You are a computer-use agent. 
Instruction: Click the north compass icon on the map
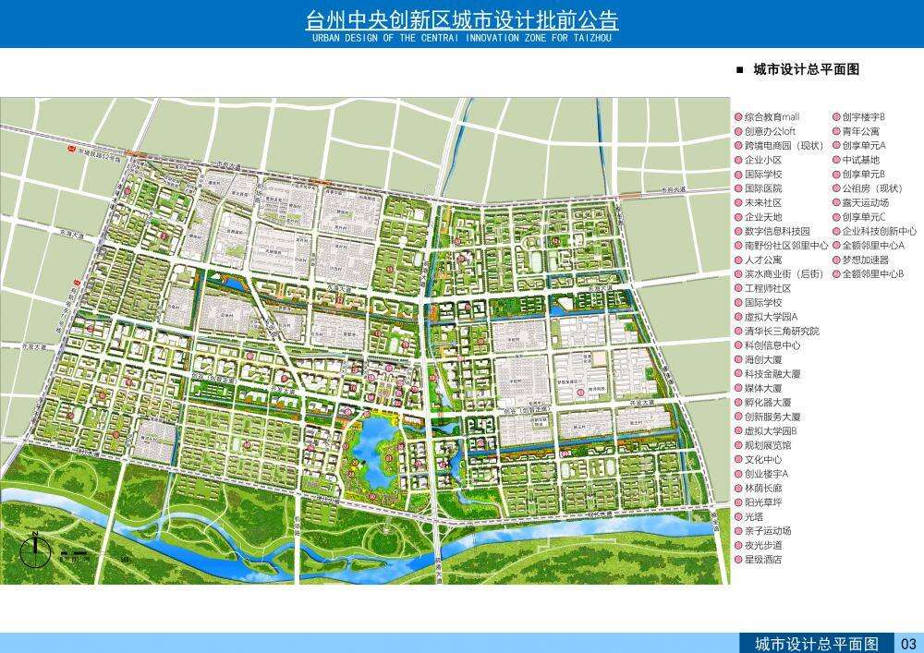[x=35, y=550]
